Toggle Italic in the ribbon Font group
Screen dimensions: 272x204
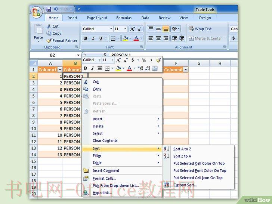click(93, 38)
